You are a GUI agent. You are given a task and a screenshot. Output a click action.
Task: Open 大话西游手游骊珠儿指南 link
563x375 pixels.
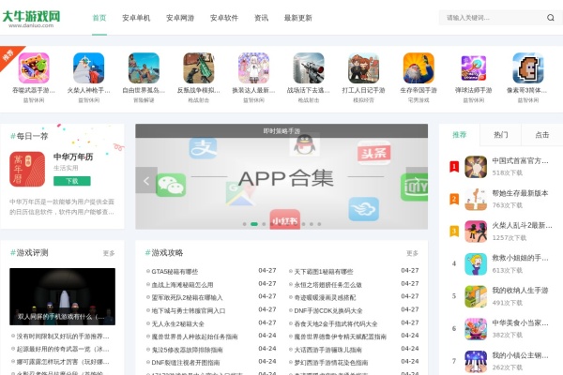coord(327,350)
